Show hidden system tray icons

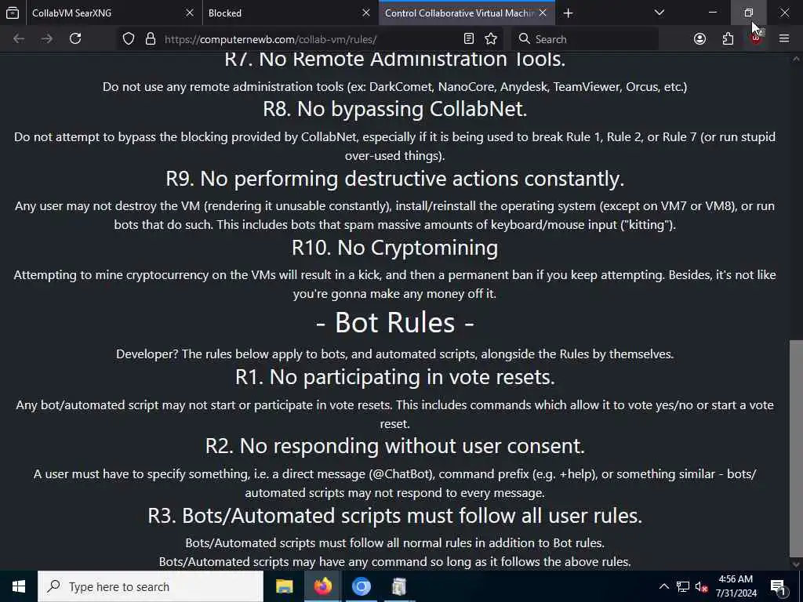point(663,586)
